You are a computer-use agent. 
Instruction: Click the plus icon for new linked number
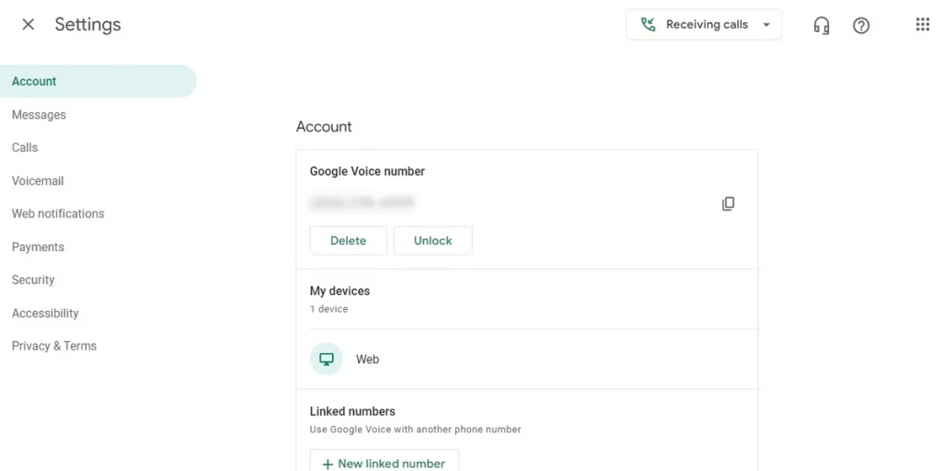point(327,464)
